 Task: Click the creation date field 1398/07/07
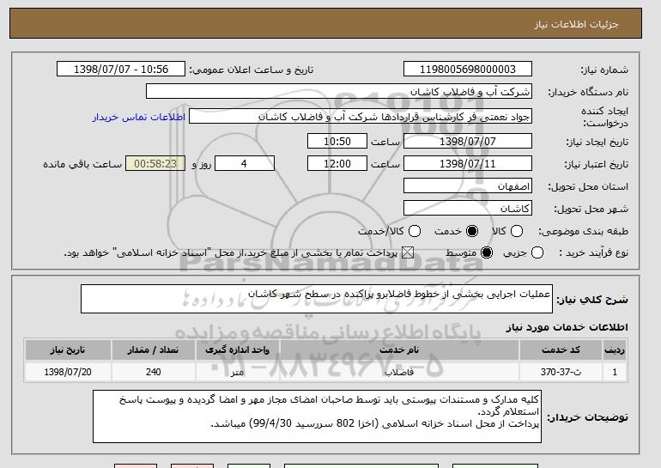point(468,141)
